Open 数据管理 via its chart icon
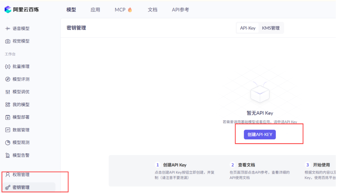 pyautogui.click(x=8, y=130)
